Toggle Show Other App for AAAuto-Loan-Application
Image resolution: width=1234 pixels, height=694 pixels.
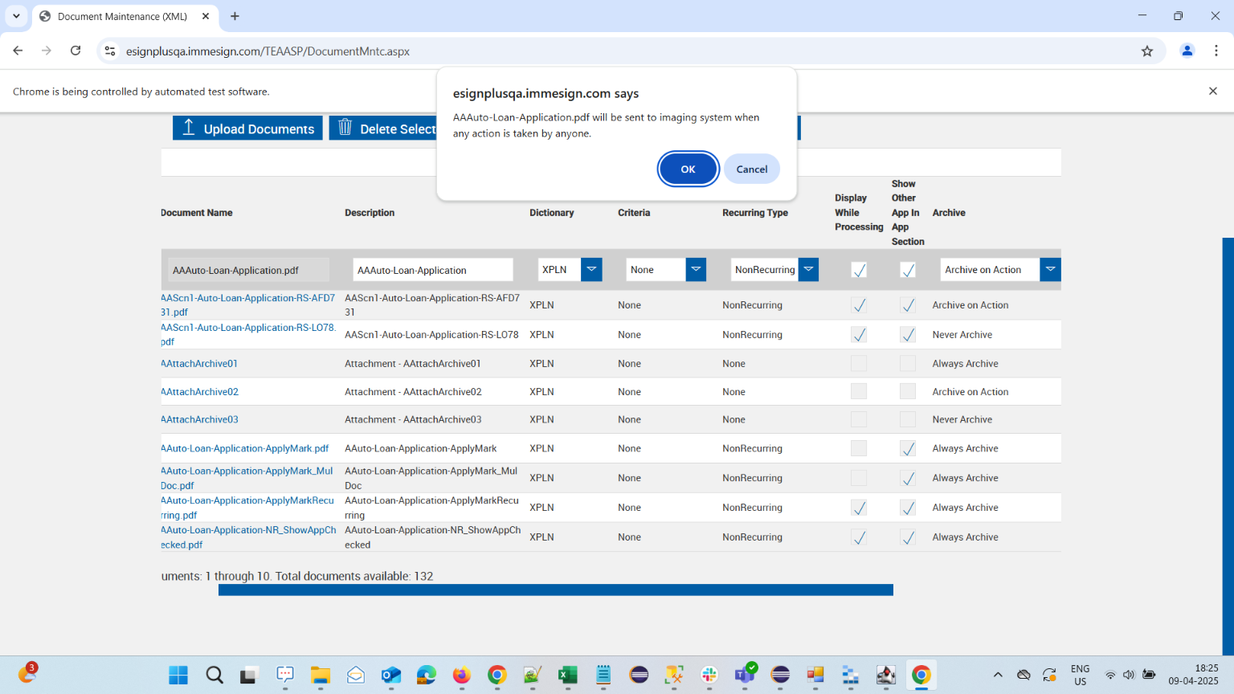click(908, 270)
